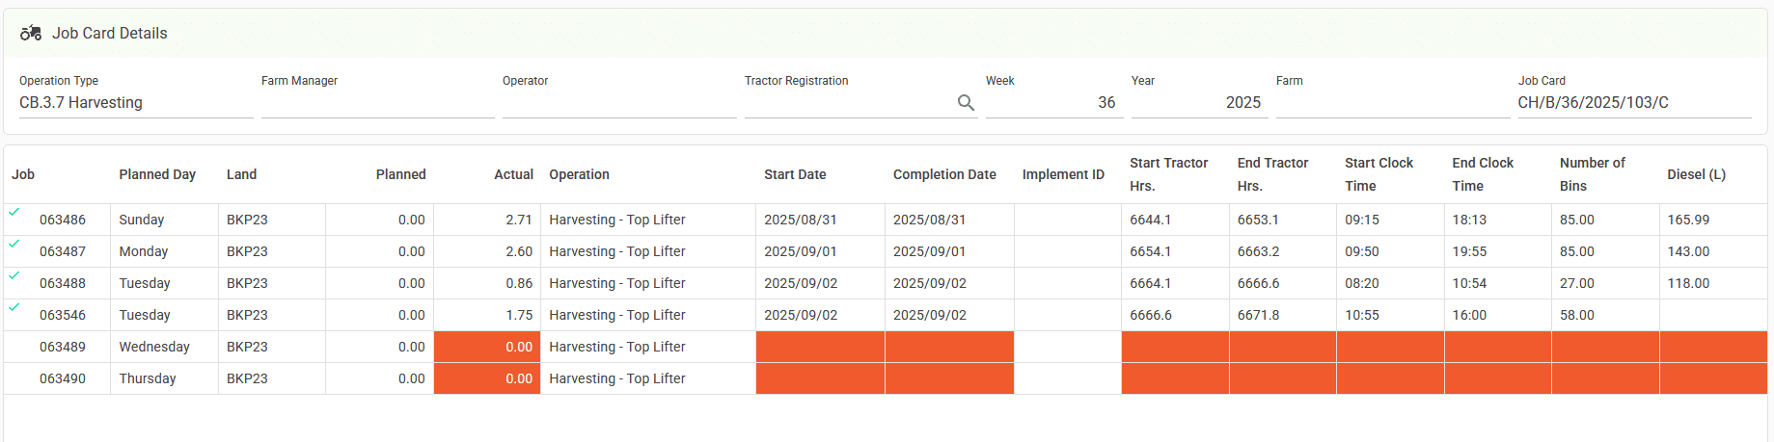
Task: Click the empty Diesel cell for job 063546
Action: point(1712,315)
